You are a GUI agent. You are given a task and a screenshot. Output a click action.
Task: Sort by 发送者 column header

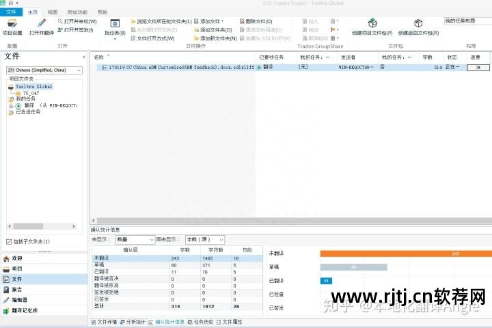(357, 57)
